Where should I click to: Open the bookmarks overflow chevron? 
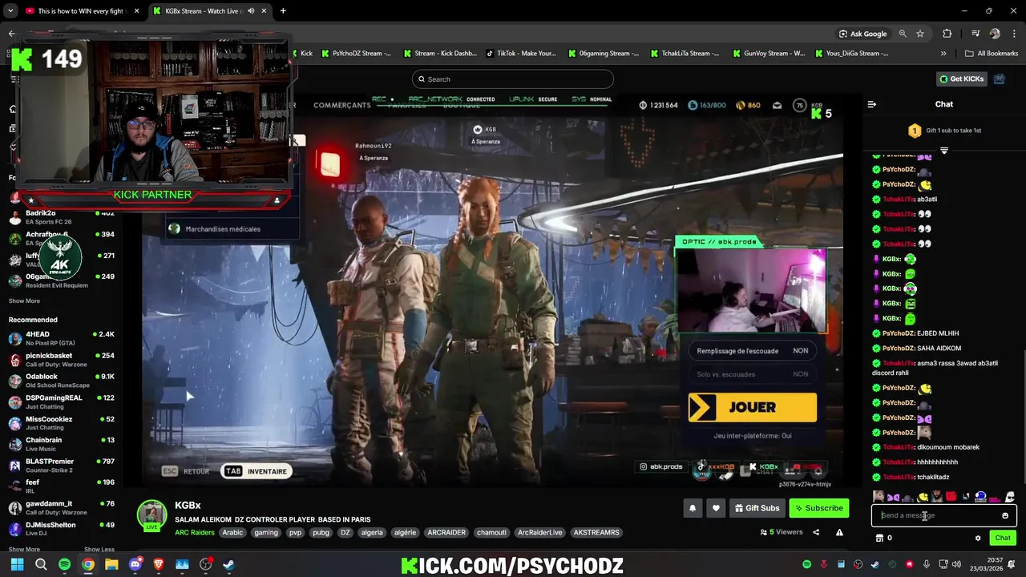pyautogui.click(x=943, y=54)
